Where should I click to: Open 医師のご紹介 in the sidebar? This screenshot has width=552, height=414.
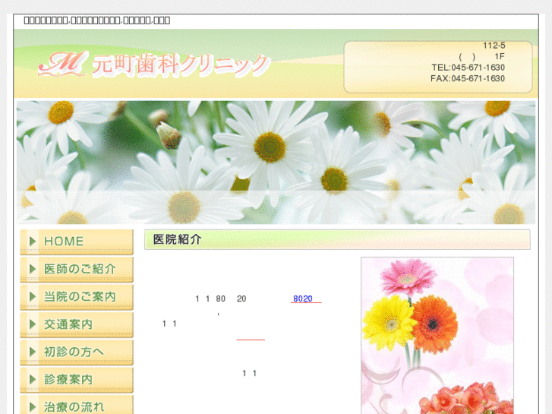click(77, 270)
